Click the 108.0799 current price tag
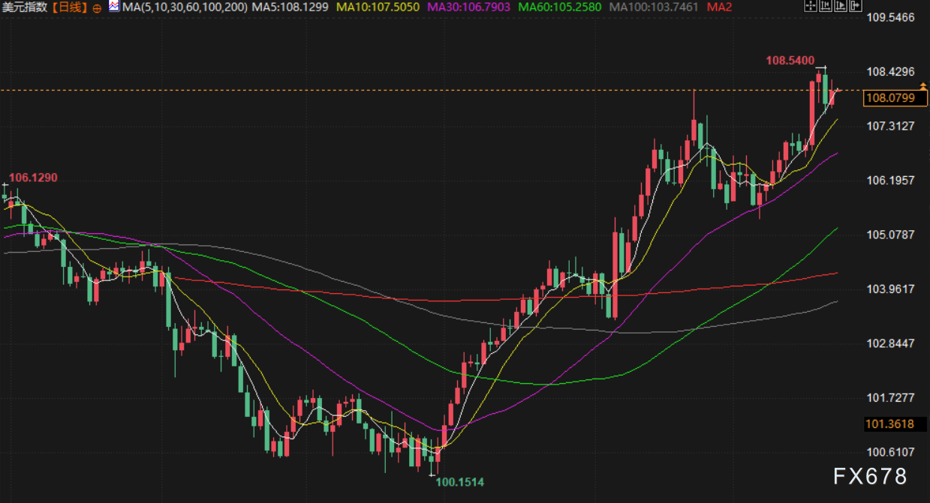Image resolution: width=930 pixels, height=503 pixels. click(x=890, y=97)
